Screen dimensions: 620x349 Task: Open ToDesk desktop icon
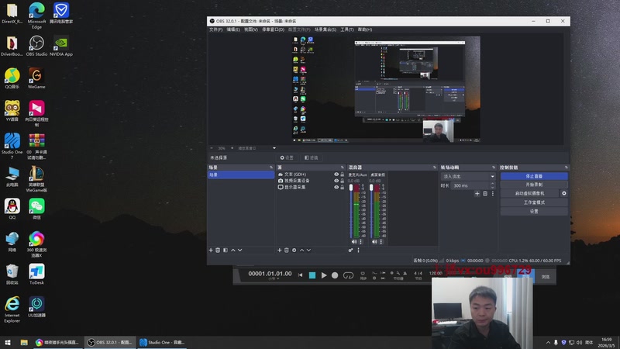pyautogui.click(x=36, y=274)
